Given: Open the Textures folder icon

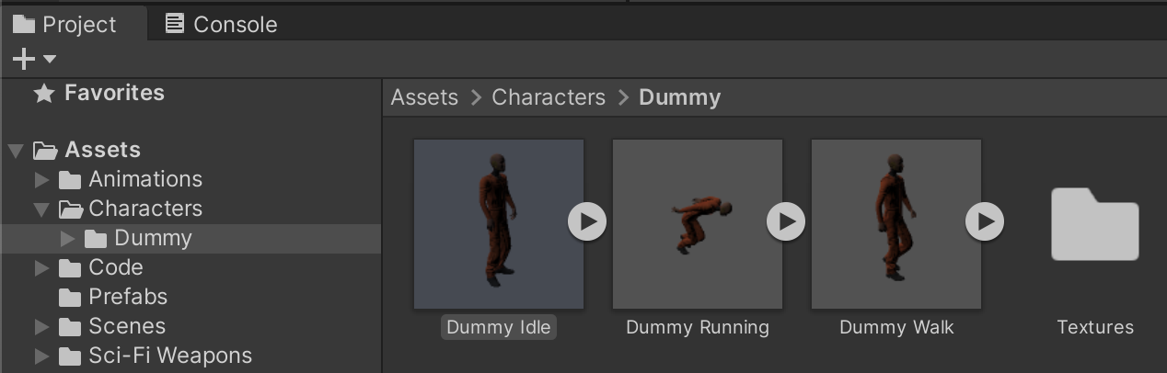Looking at the screenshot, I should pyautogui.click(x=1094, y=225).
